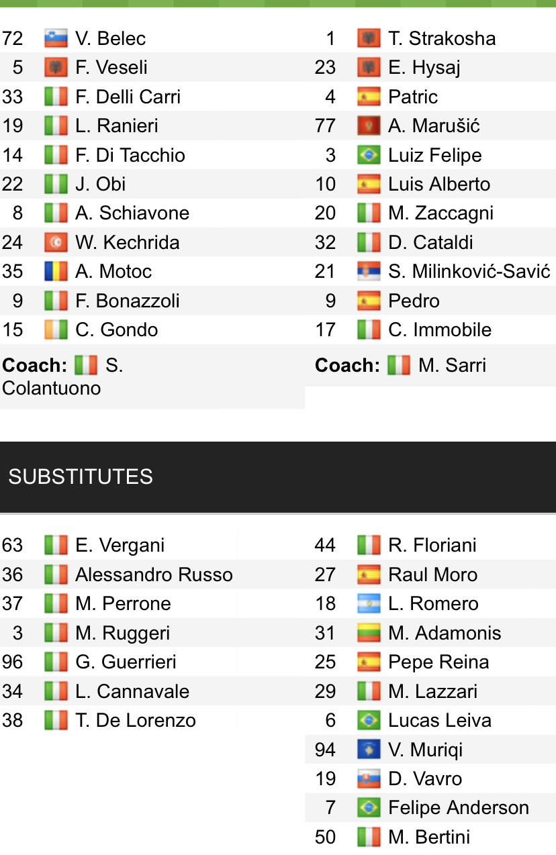Click the Ivory Coast flag beside C. Gondo
The width and height of the screenshot is (556, 855).
[56, 330]
